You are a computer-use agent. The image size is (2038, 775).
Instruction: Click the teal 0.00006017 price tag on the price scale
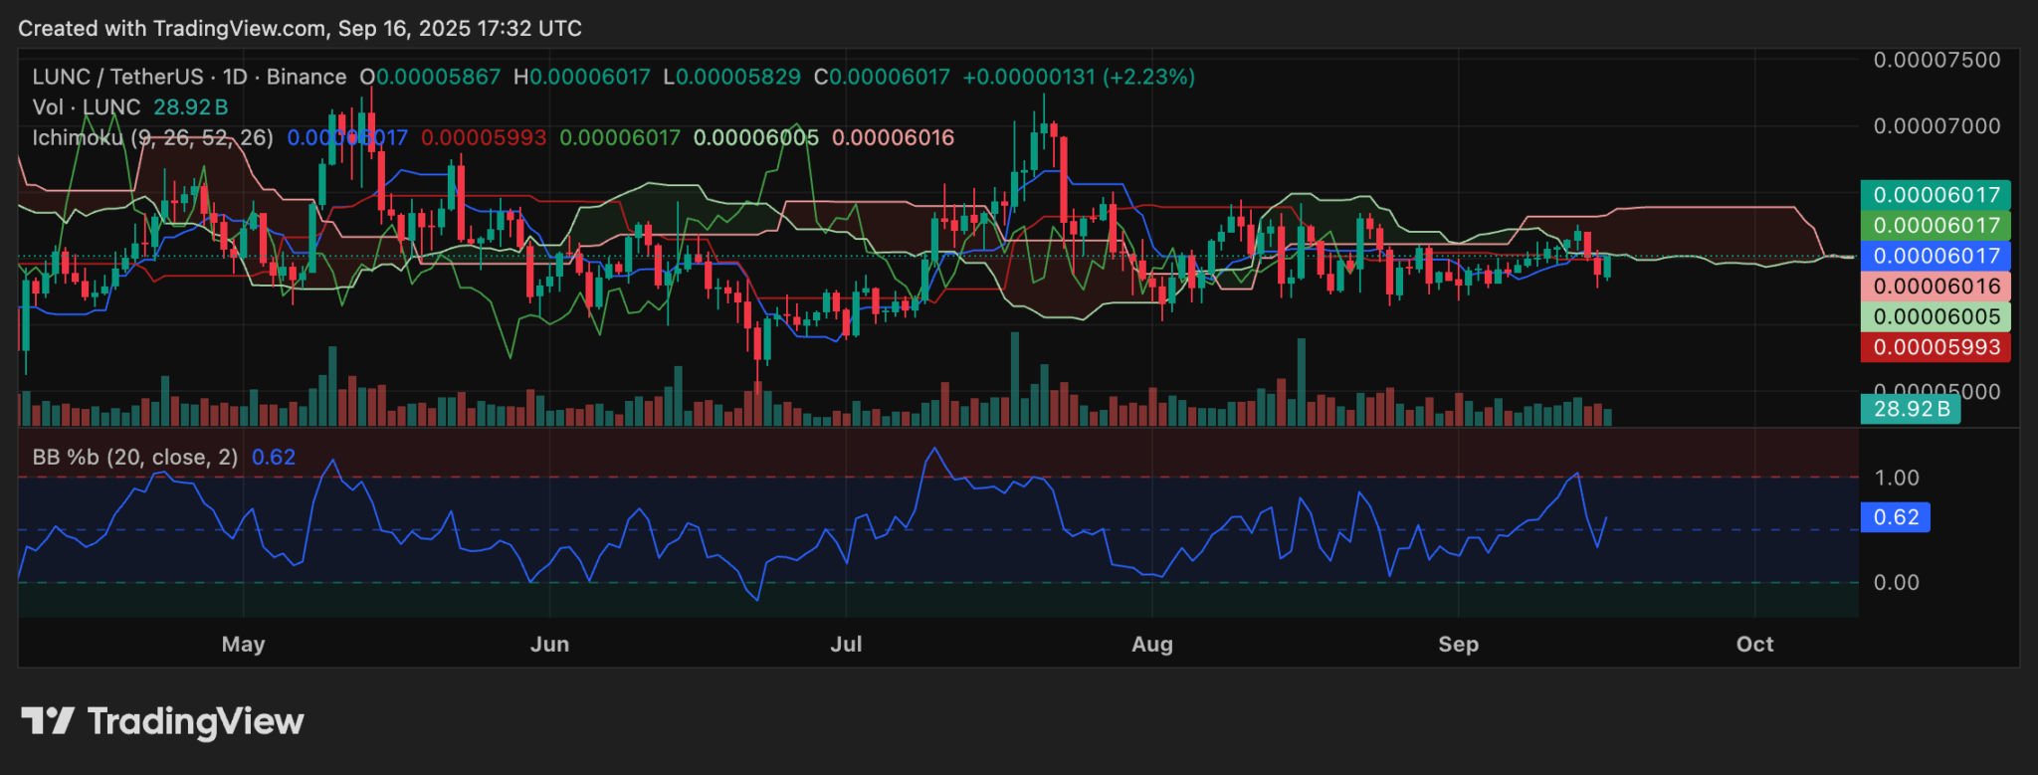point(1936,195)
